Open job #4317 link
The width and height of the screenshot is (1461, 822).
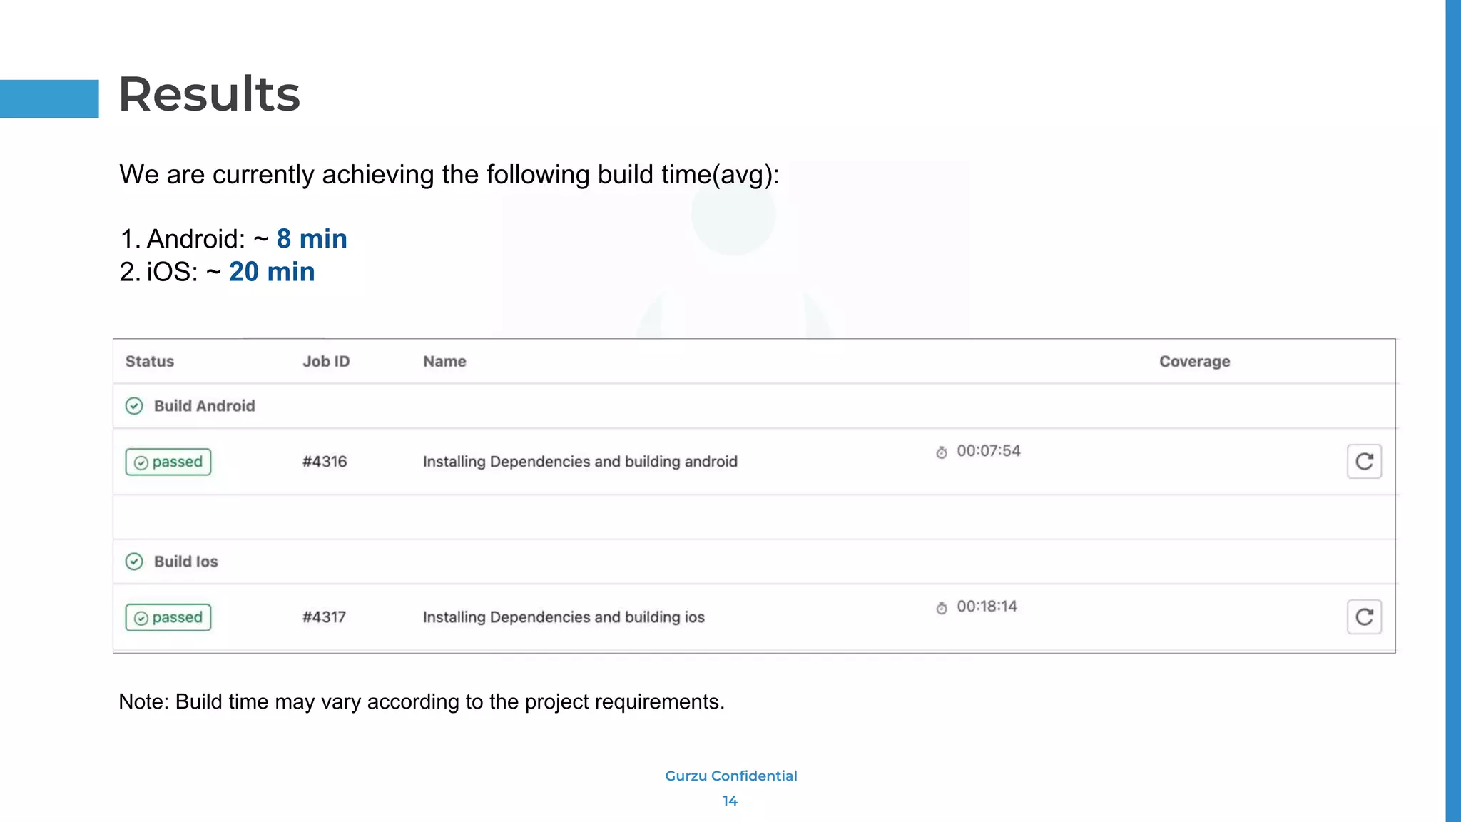pyautogui.click(x=324, y=617)
